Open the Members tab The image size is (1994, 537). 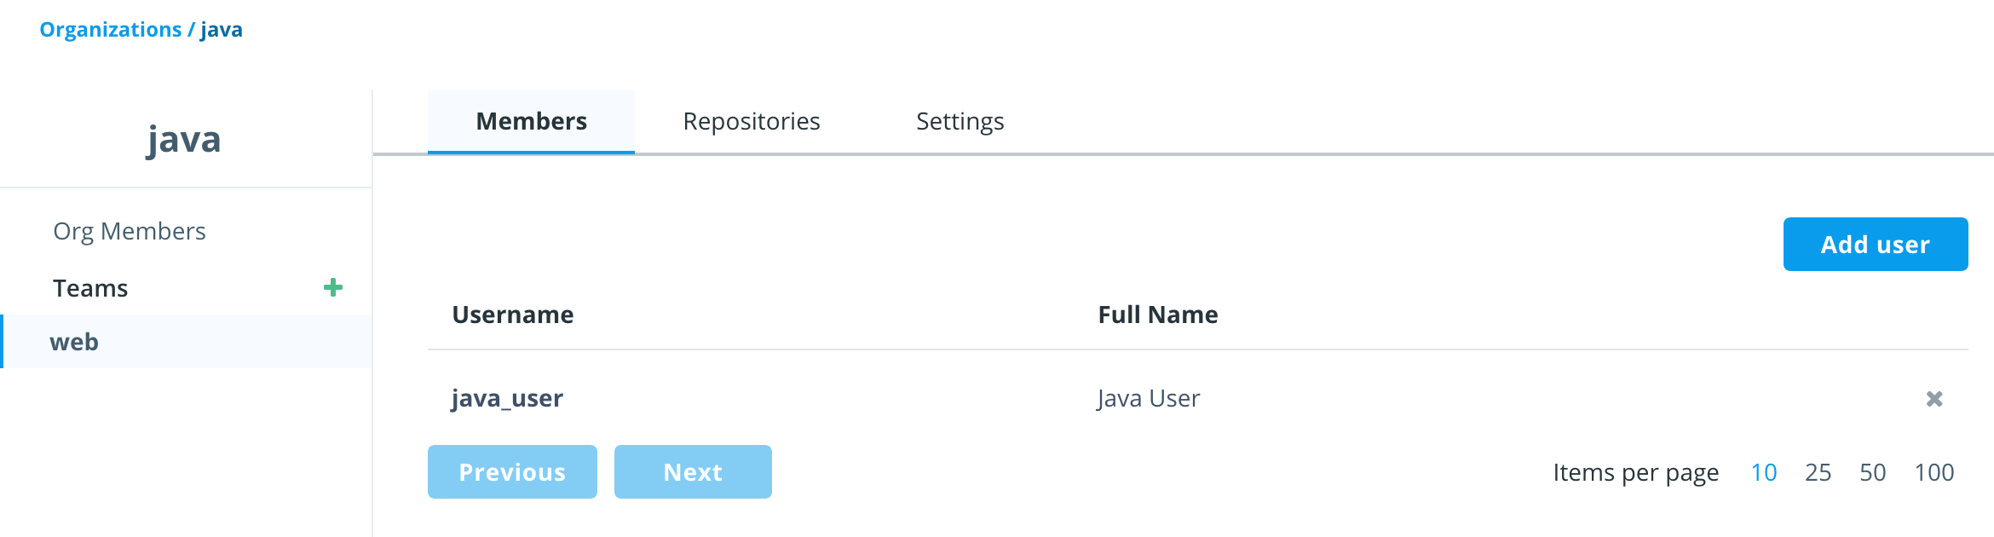click(x=531, y=121)
